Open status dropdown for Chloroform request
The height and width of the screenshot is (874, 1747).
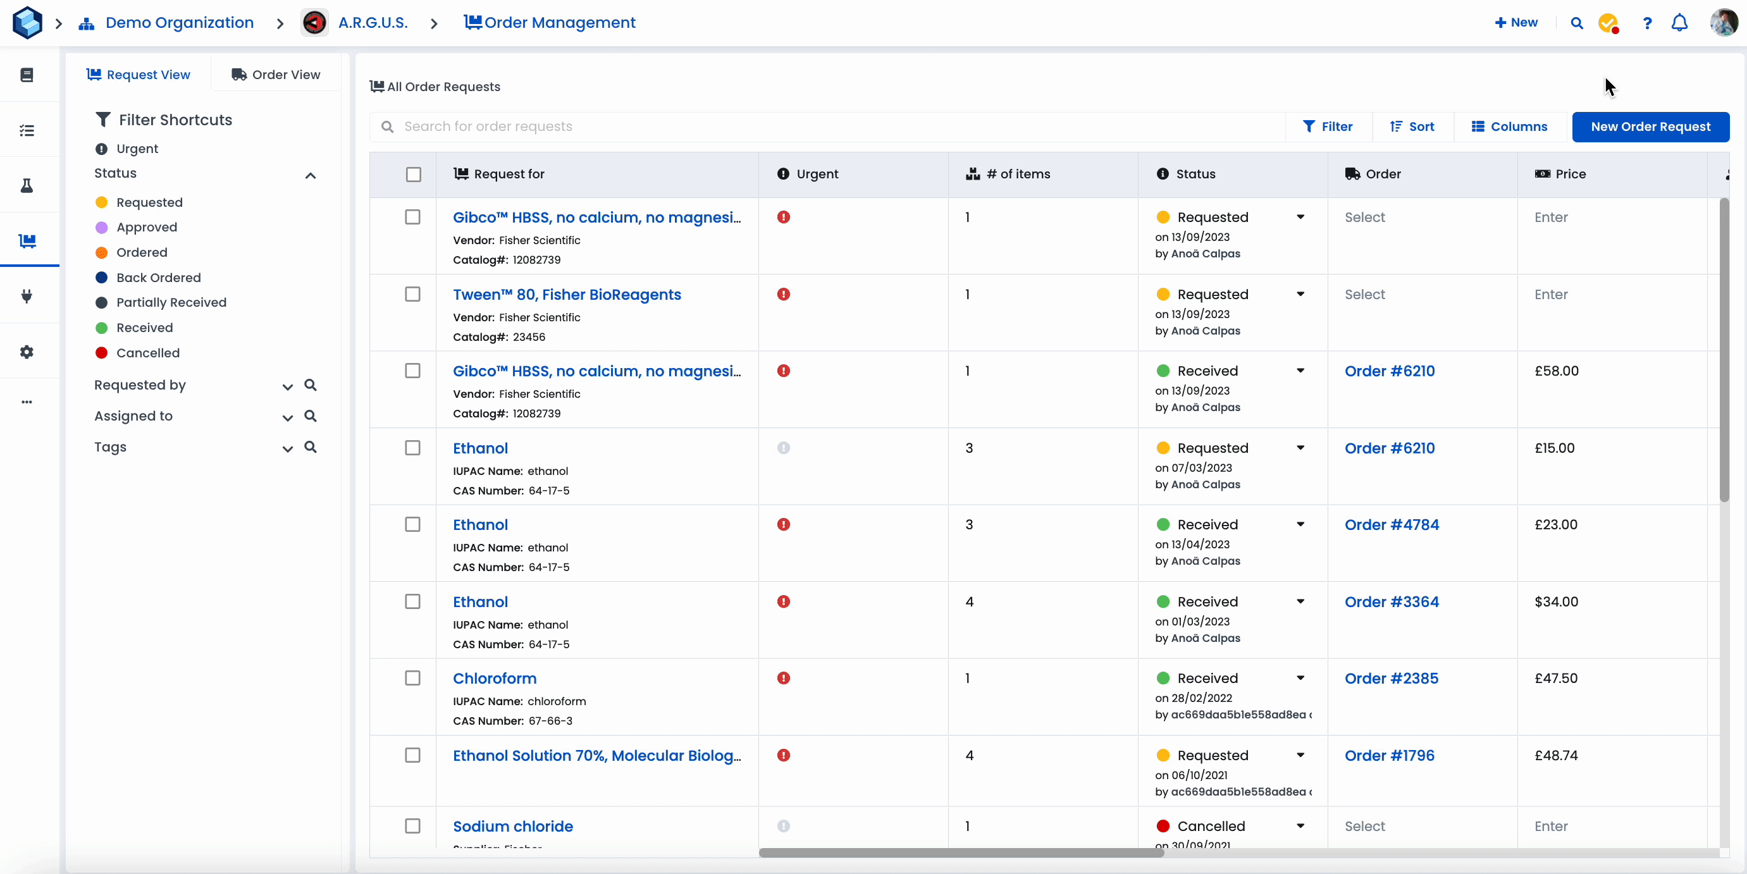[1300, 678]
